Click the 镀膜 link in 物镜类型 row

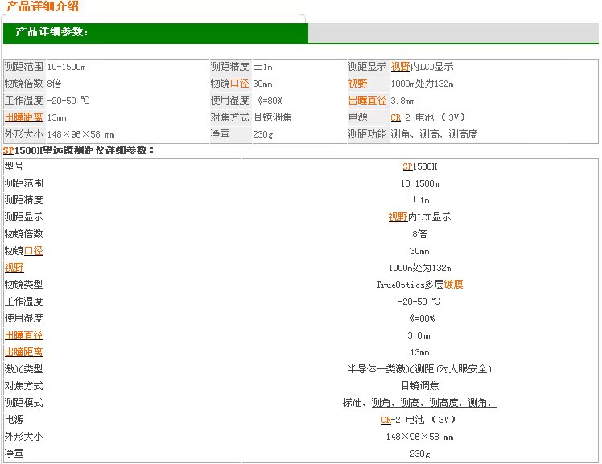(453, 285)
